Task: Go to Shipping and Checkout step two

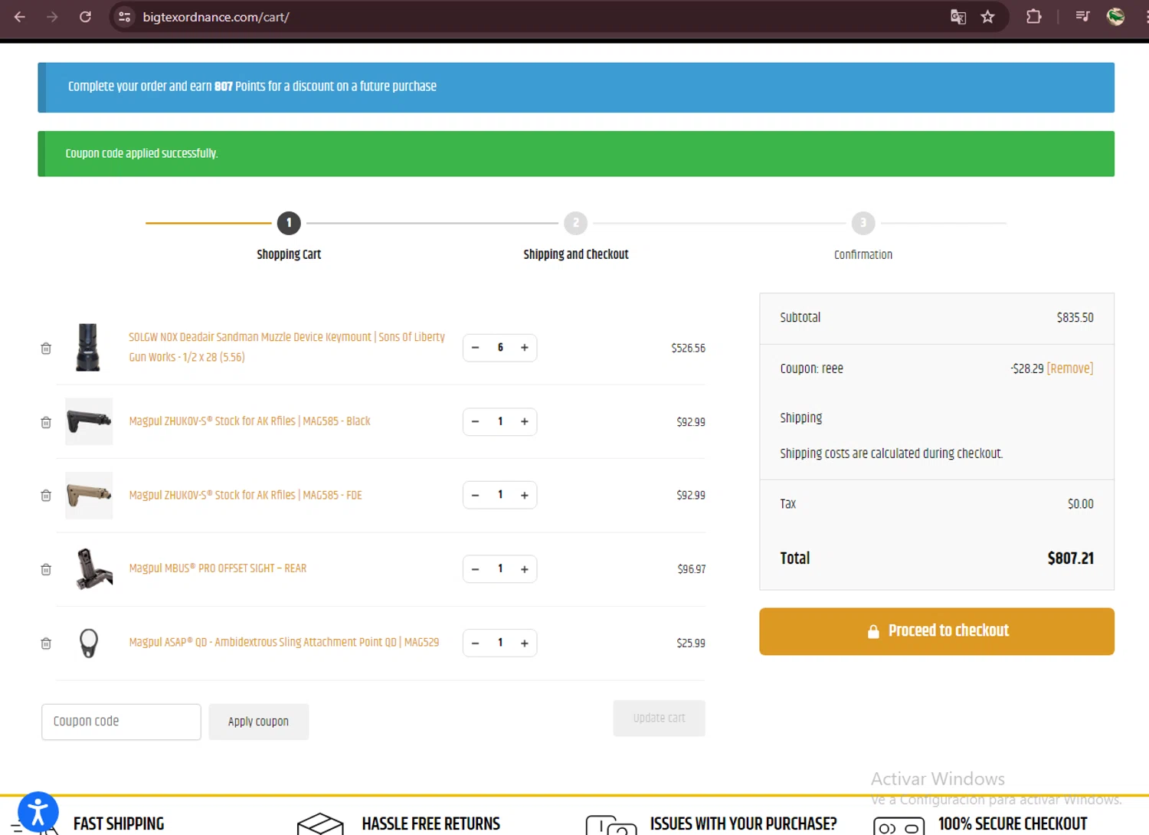Action: tap(576, 223)
